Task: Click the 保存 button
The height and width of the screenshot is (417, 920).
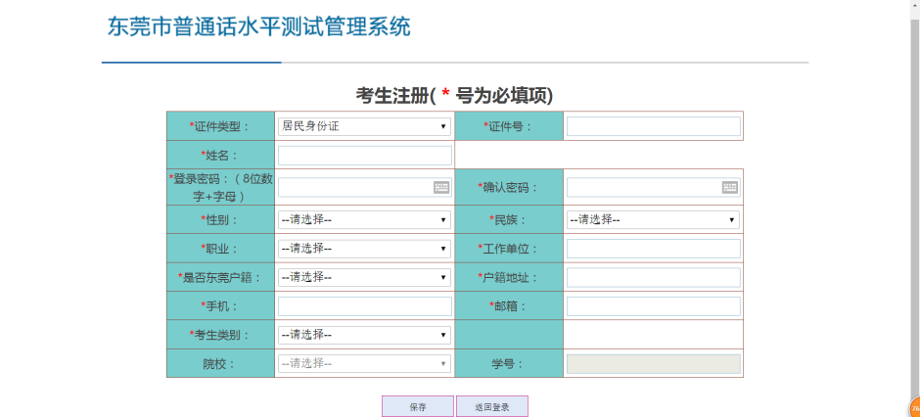Action: pyautogui.click(x=418, y=407)
